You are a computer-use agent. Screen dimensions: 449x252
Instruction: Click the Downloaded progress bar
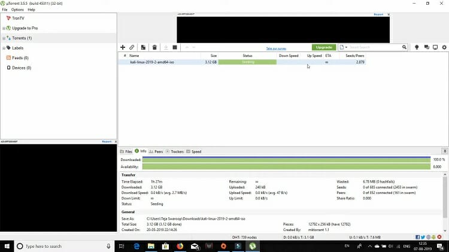286,159
